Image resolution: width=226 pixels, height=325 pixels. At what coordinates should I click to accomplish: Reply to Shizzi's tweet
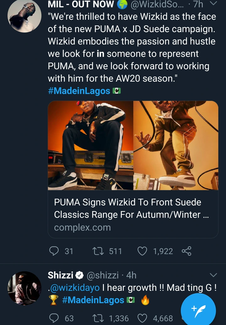tap(55, 318)
